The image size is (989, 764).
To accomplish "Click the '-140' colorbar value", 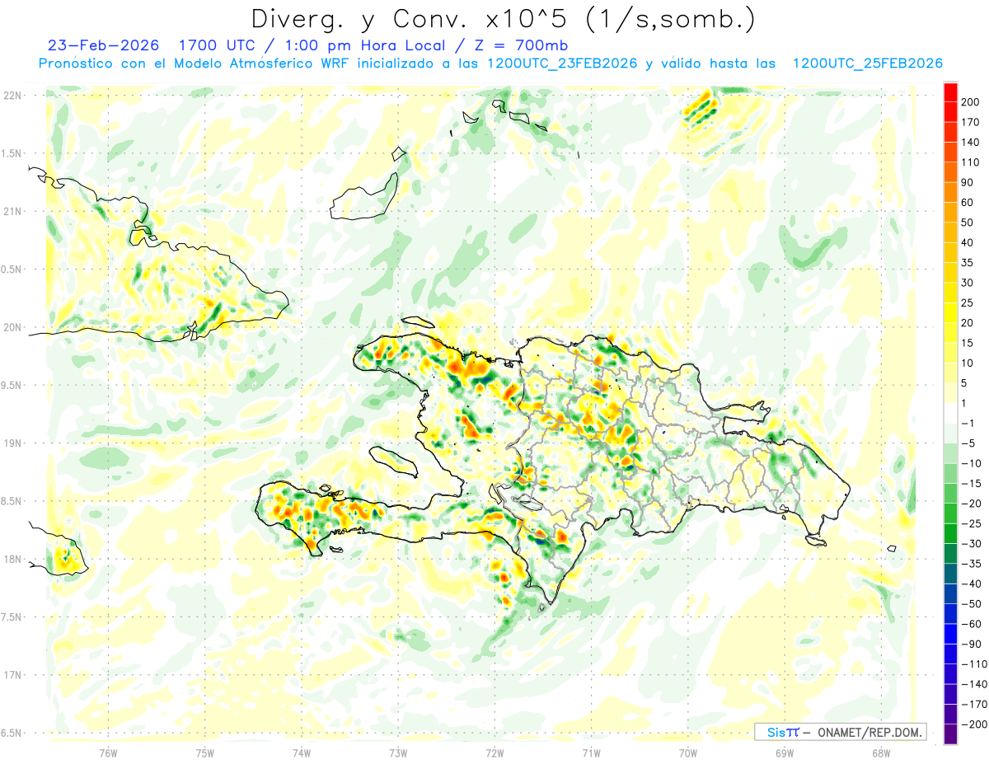I will click(x=973, y=684).
